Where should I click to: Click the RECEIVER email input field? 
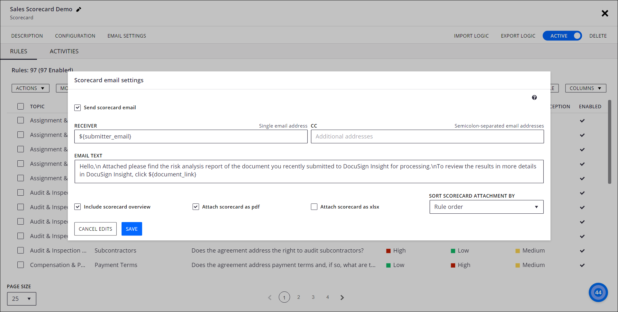point(191,137)
